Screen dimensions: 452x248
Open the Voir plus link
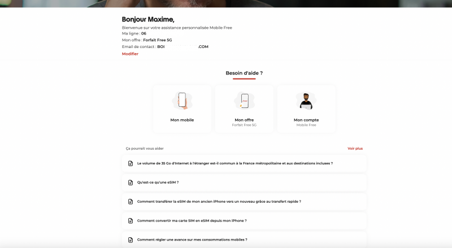[x=355, y=149]
